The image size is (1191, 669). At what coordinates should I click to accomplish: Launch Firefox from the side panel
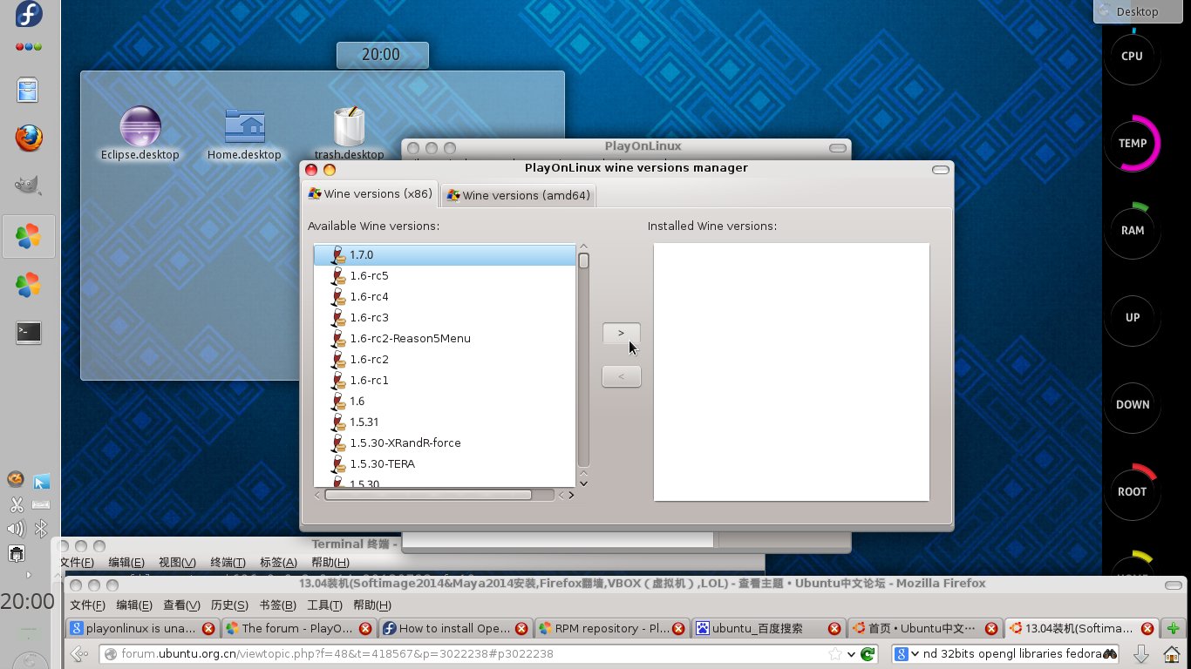(29, 138)
